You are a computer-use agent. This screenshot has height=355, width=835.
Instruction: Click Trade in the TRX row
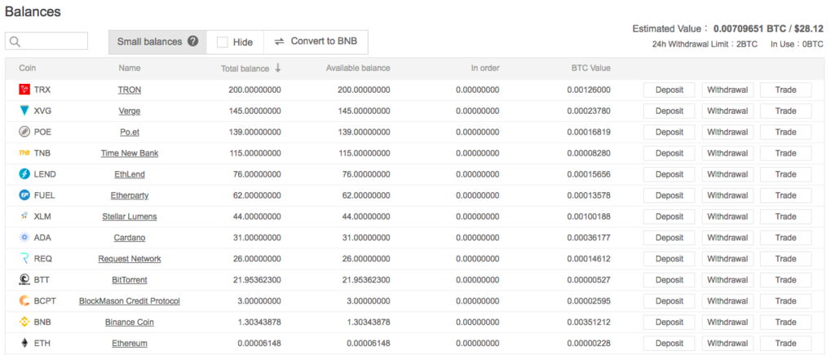(785, 90)
